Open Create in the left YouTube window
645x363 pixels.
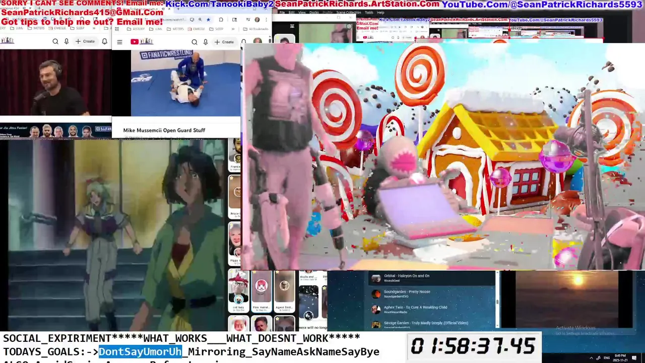[85, 41]
